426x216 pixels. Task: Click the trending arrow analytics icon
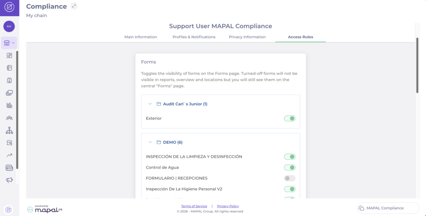(10, 155)
